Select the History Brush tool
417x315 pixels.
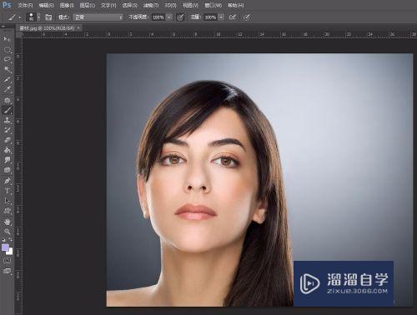8,130
